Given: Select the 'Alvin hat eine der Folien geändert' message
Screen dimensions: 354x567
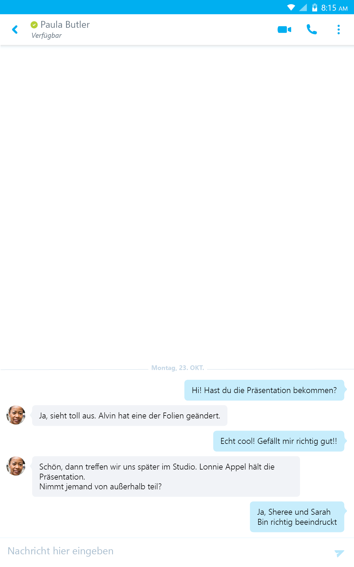Looking at the screenshot, I should coord(130,416).
